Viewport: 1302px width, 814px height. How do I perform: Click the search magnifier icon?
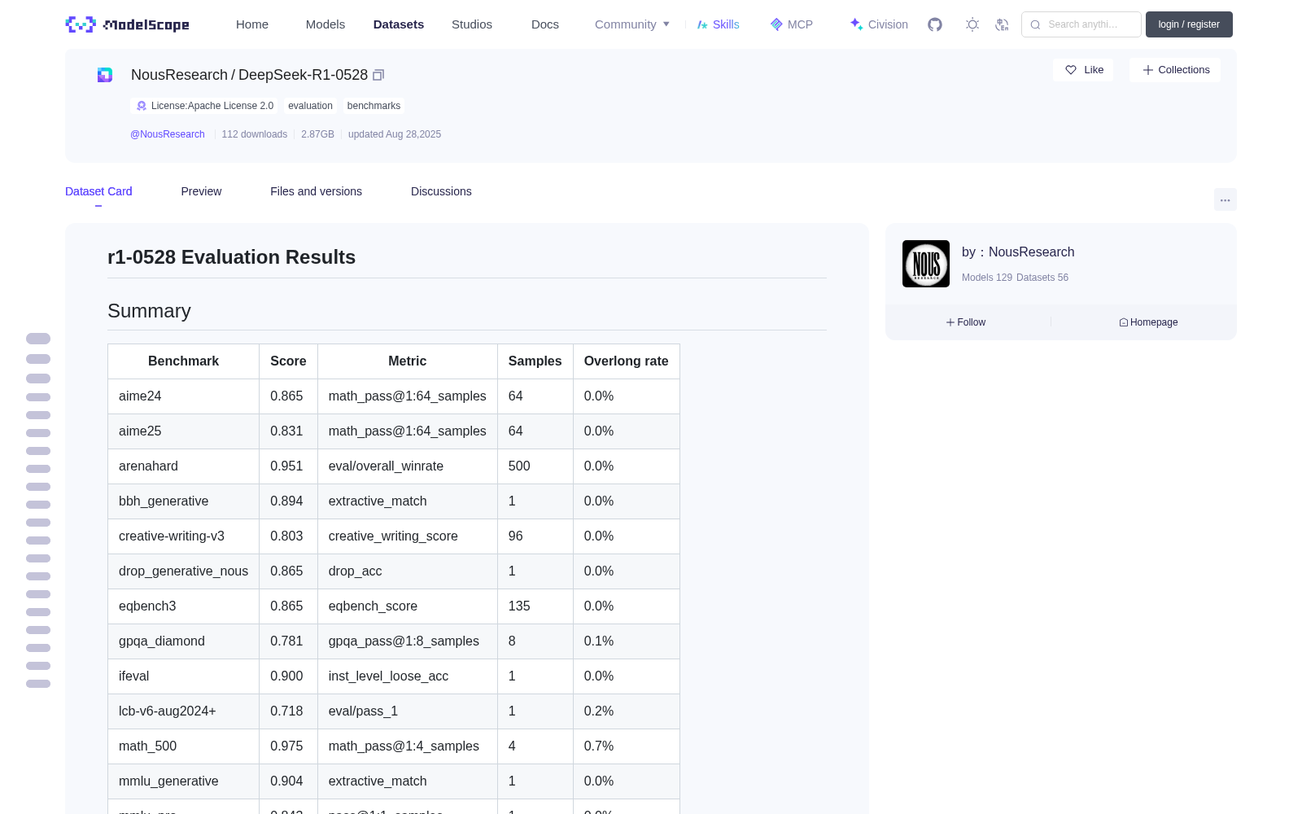coord(1035,24)
